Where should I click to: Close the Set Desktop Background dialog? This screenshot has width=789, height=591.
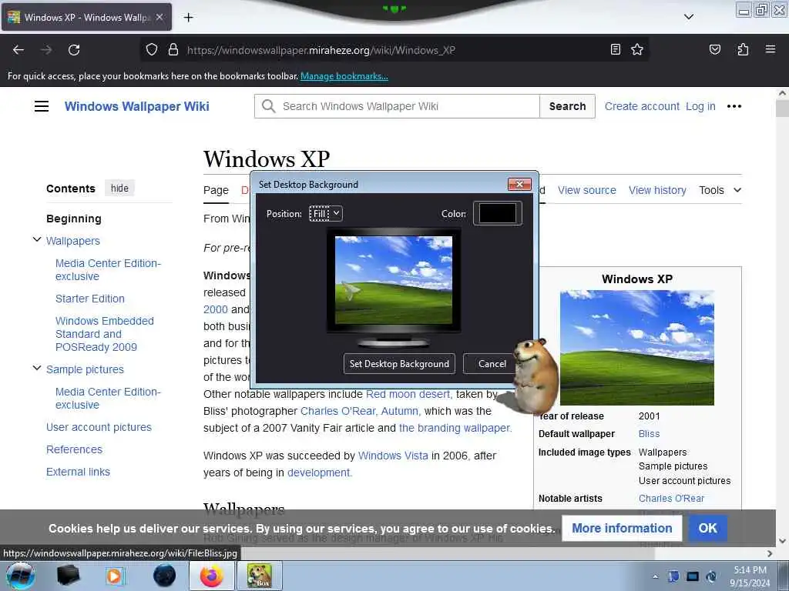519,185
